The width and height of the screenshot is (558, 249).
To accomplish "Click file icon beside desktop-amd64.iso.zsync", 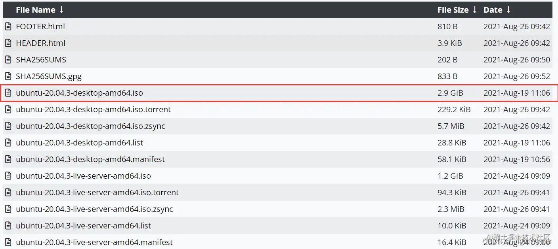I will (x=8, y=126).
